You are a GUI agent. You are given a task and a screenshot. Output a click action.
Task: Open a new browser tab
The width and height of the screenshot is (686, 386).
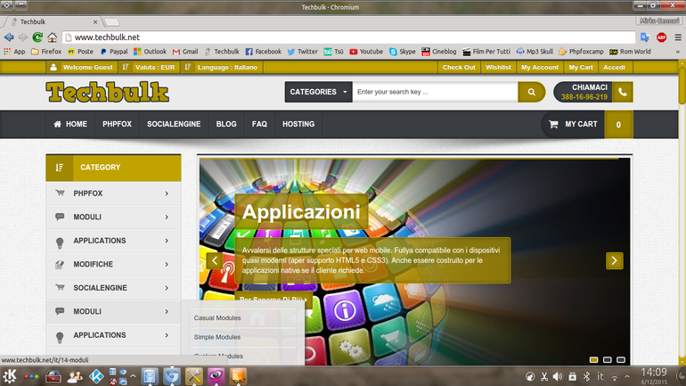pyautogui.click(x=112, y=22)
